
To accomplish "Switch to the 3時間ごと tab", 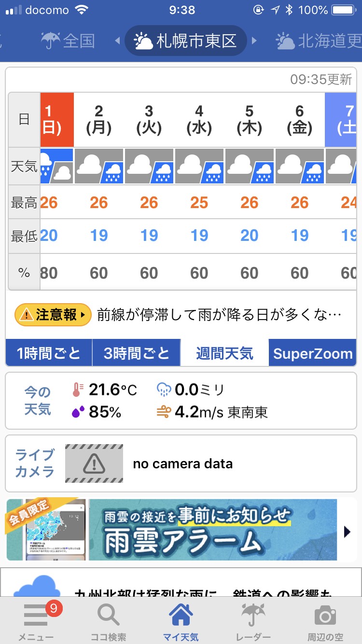I will pos(137,353).
